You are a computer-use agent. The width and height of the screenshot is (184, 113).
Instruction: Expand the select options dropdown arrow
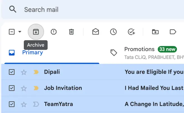pos(20,32)
